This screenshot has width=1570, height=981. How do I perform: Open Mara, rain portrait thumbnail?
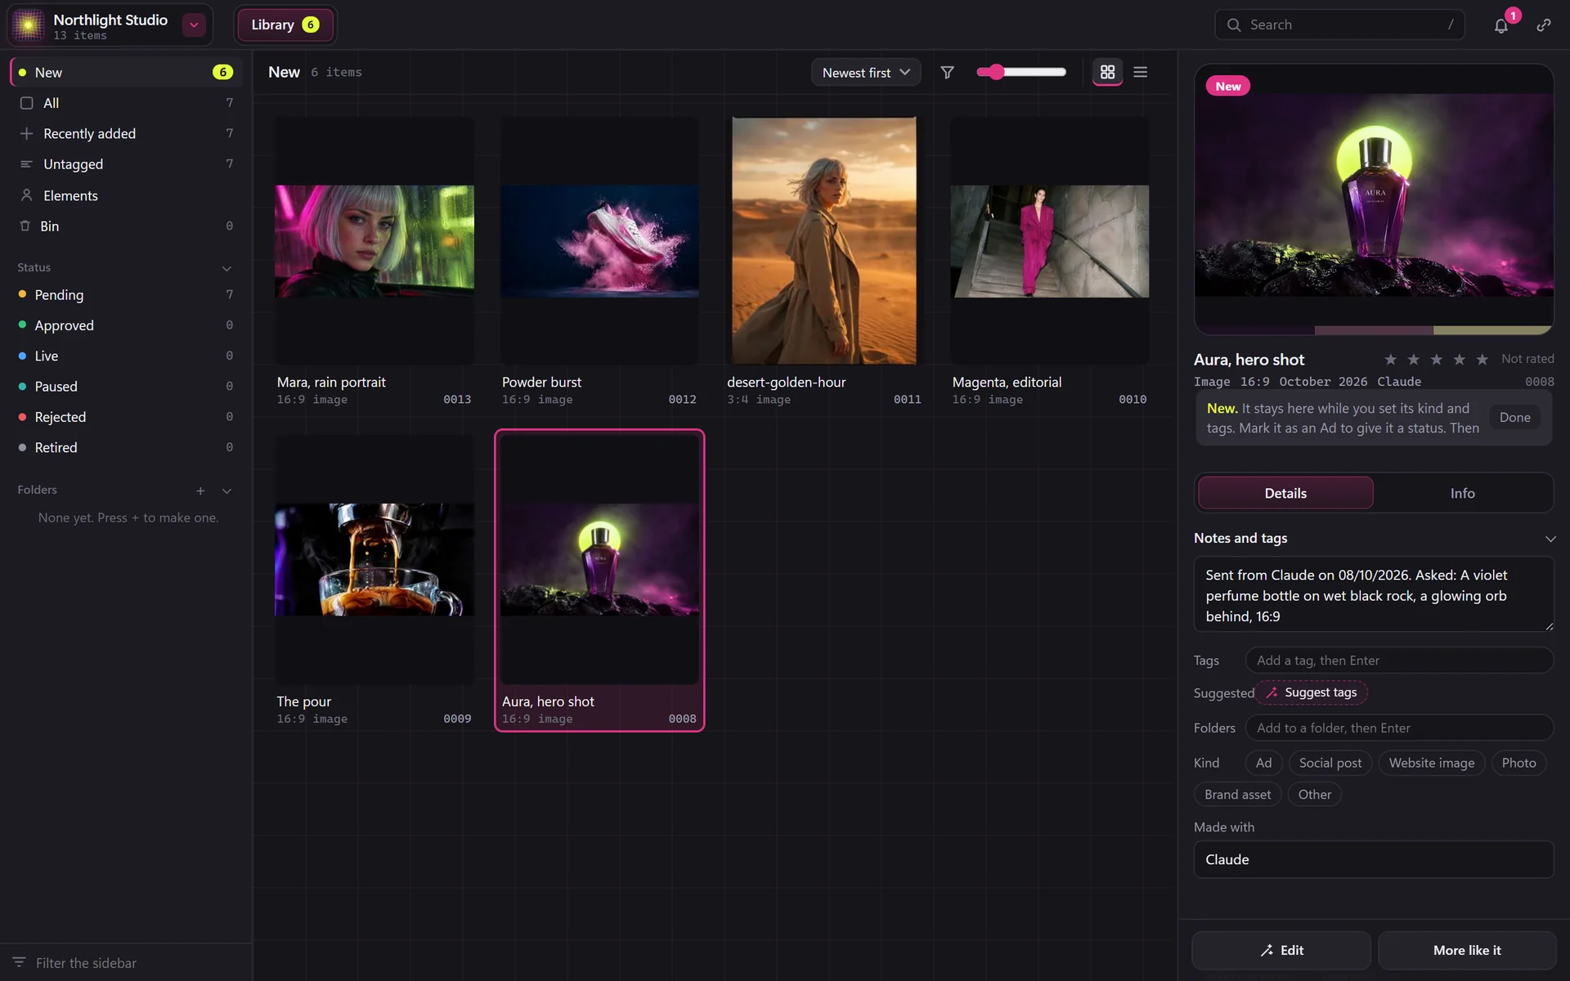(x=375, y=241)
